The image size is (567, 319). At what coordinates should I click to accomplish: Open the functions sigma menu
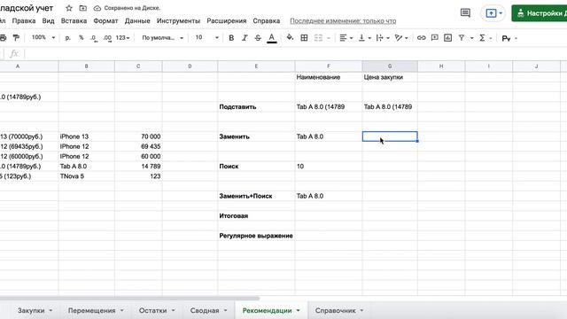point(482,37)
